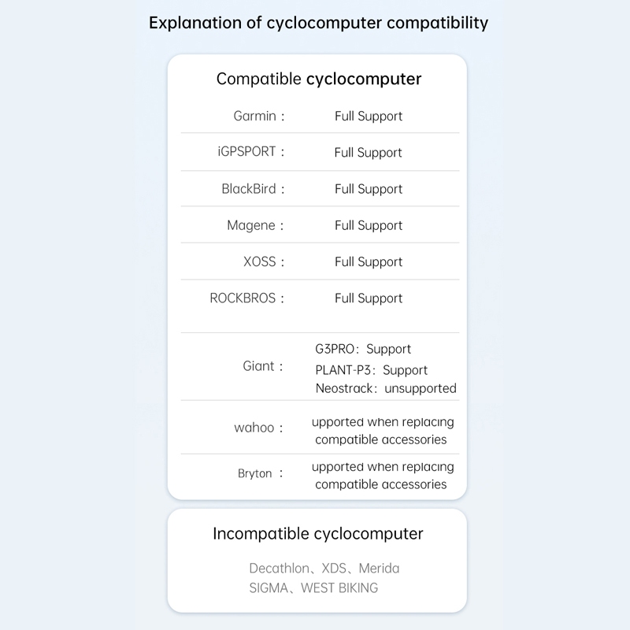Select the Compatible cyclocomputer heading
The height and width of the screenshot is (630, 630).
[319, 80]
